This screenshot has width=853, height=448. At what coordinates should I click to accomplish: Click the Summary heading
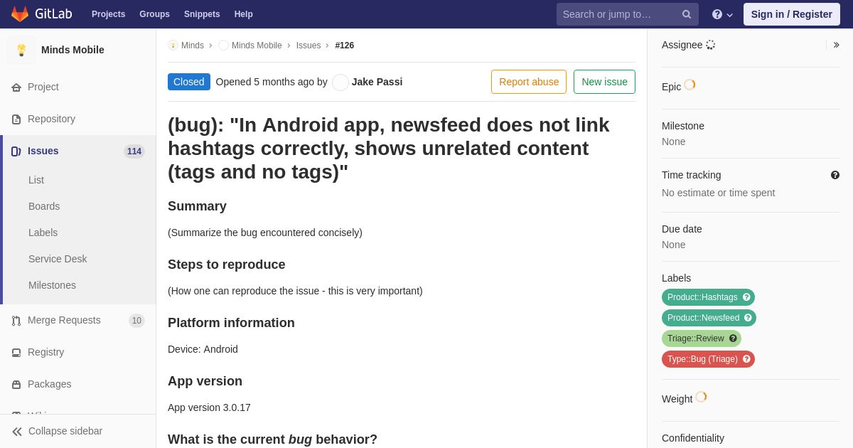197,206
